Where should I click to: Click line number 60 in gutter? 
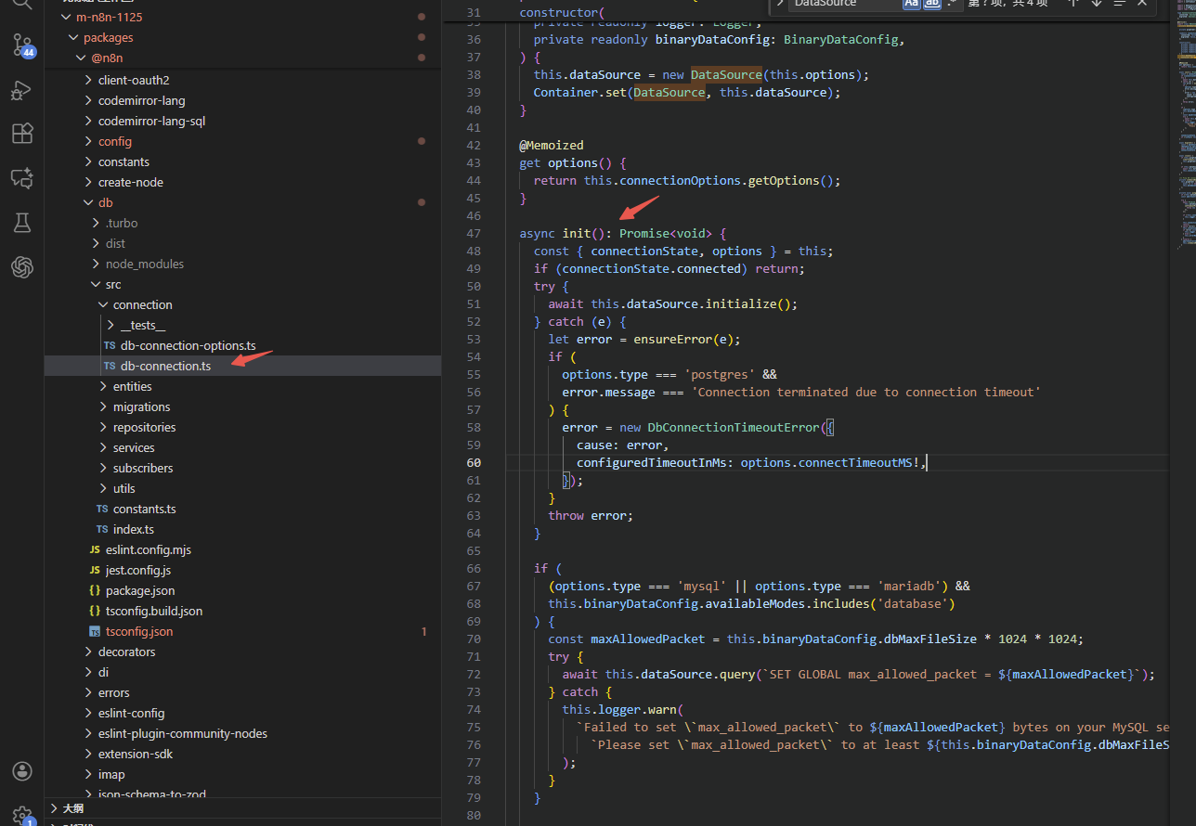pos(474,462)
